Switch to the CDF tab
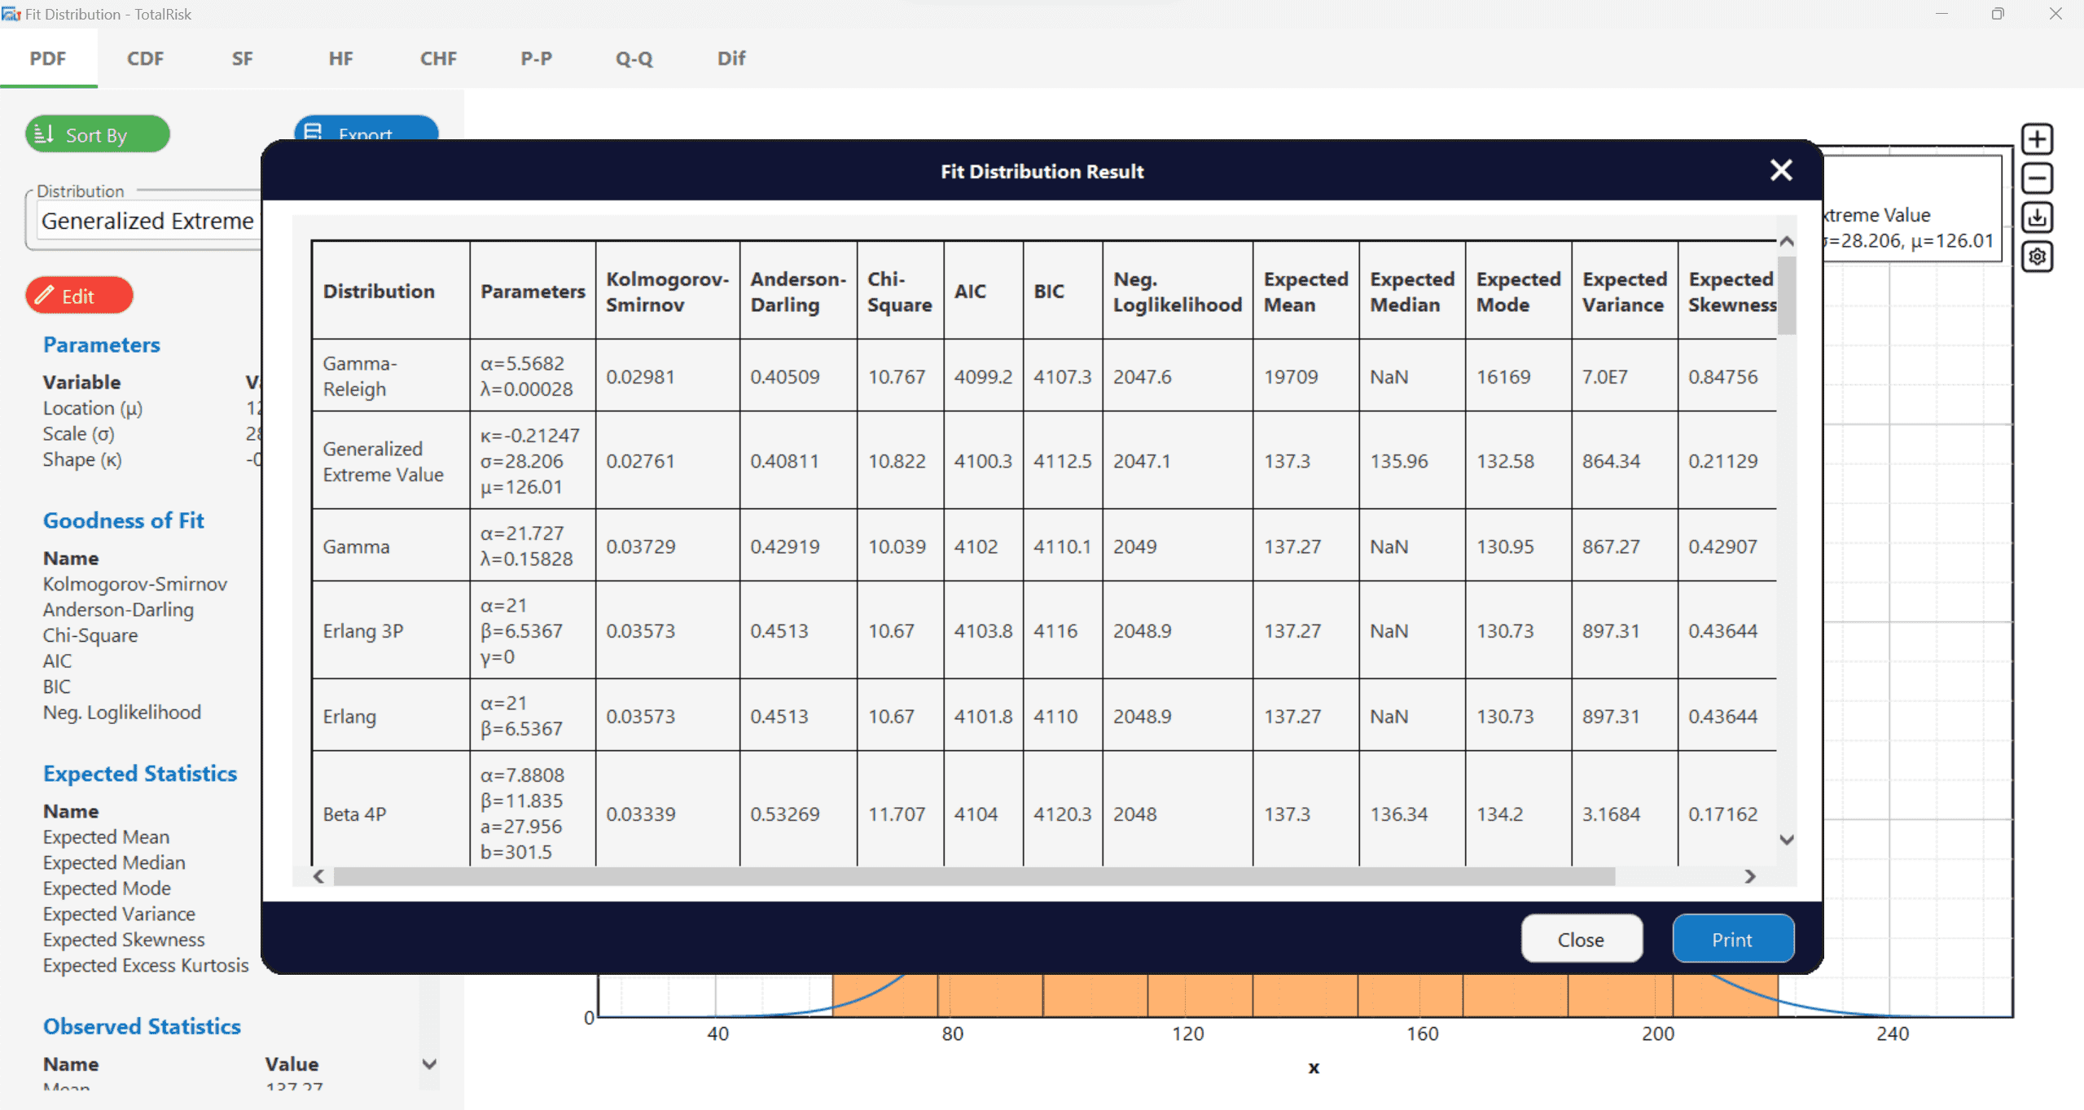 click(145, 59)
